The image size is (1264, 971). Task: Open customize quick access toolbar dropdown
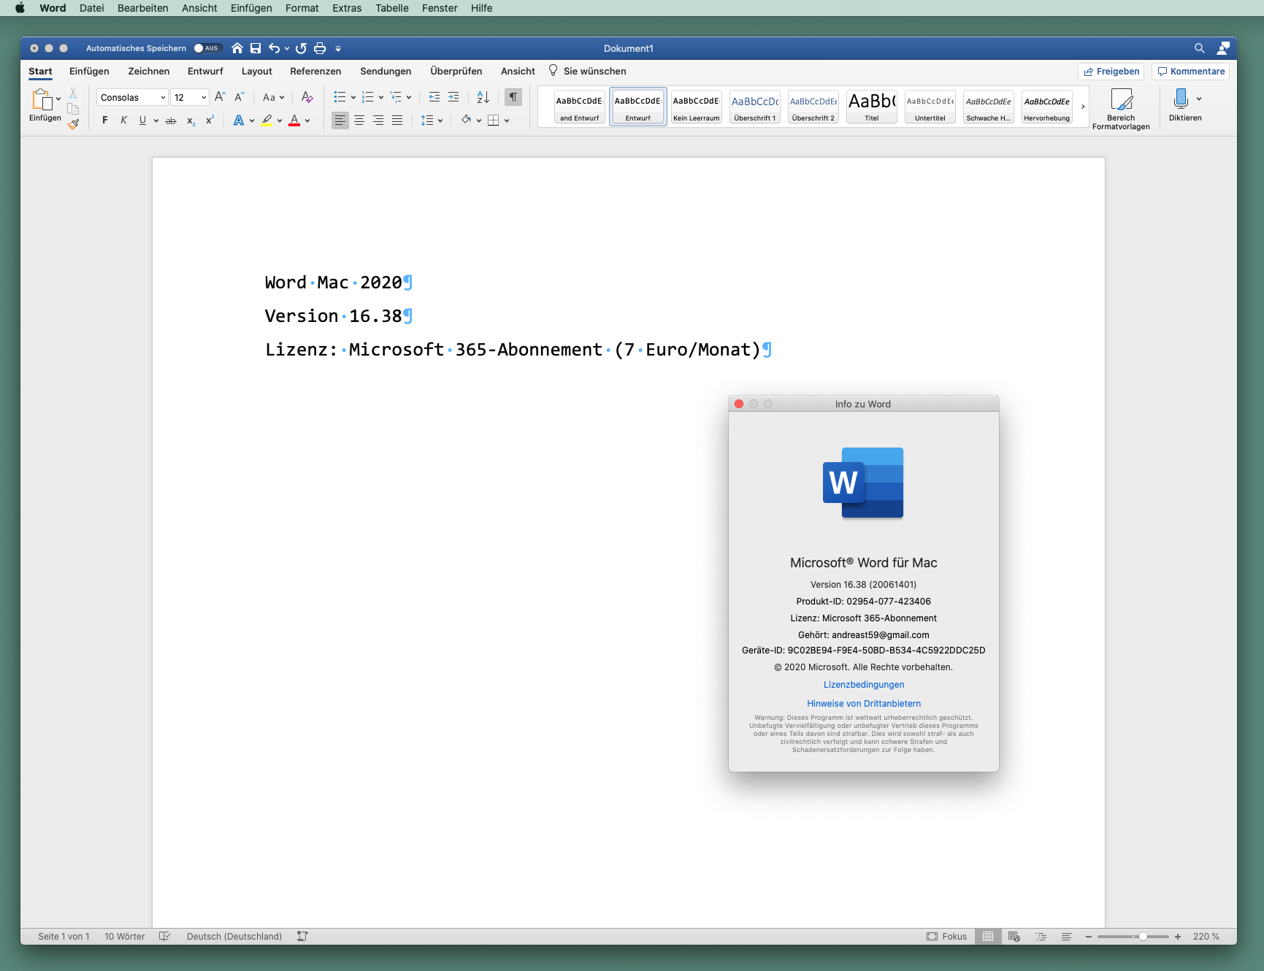[x=338, y=48]
